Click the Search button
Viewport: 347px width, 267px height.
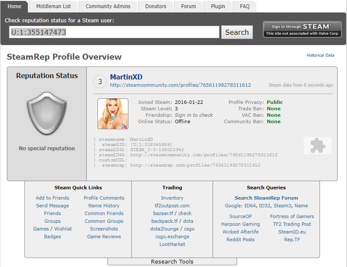point(237,32)
